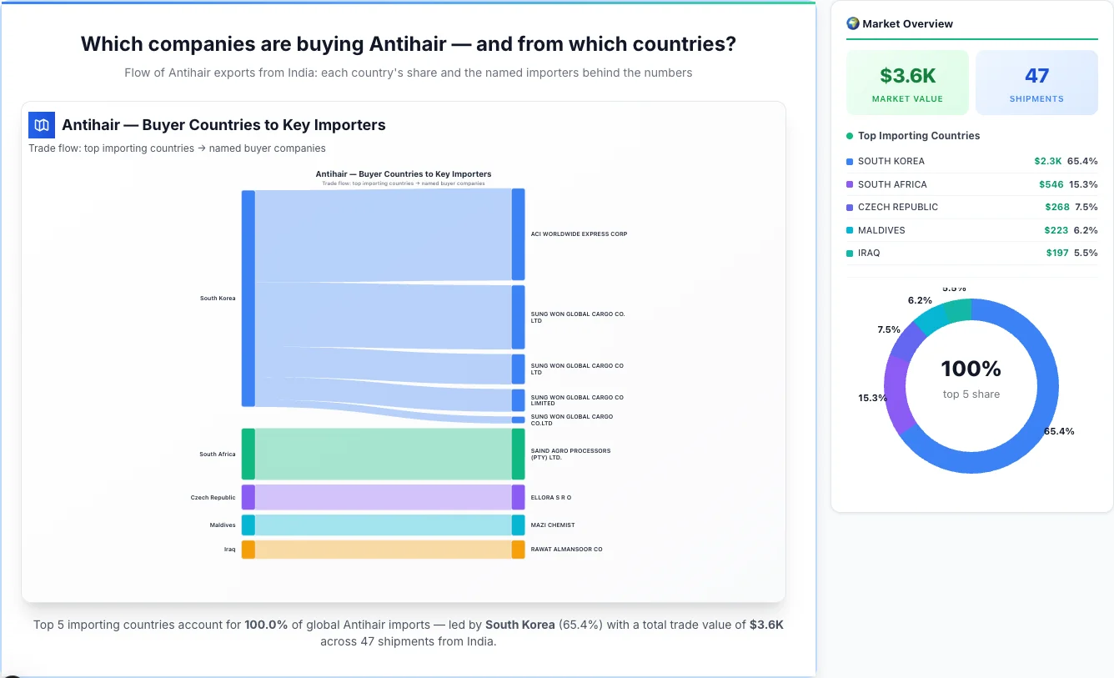Screen dimensions: 1114x678
Task: Select the blue map icon on the chart card
Action: (41, 124)
